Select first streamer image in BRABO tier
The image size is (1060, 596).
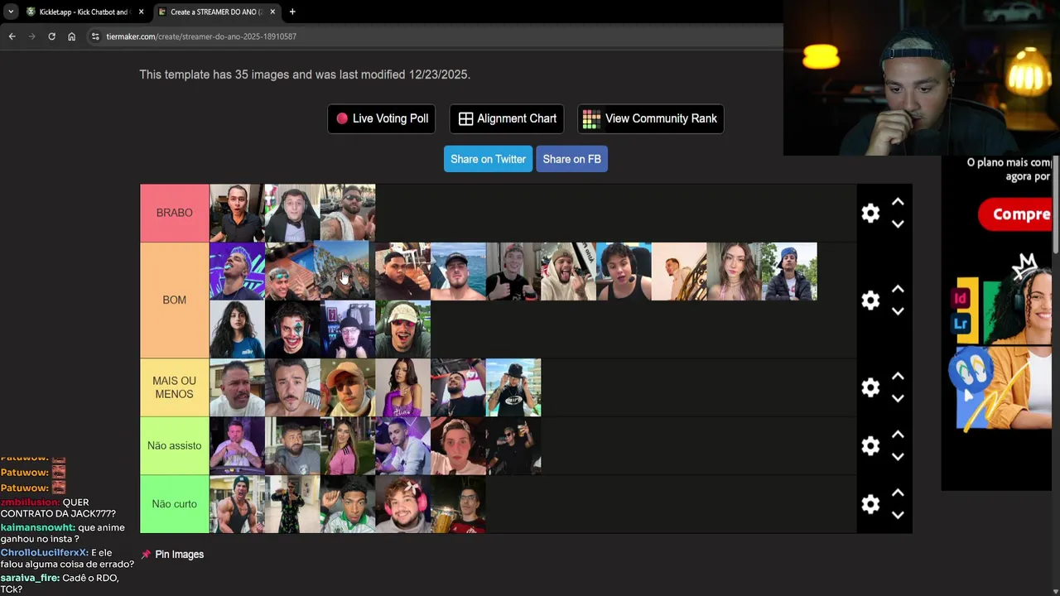click(x=237, y=213)
